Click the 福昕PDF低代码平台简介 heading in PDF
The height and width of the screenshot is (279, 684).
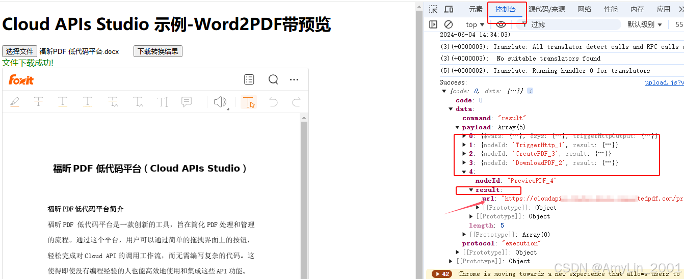click(x=86, y=209)
